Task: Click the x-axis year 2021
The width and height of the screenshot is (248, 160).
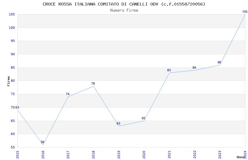Action: (169, 155)
